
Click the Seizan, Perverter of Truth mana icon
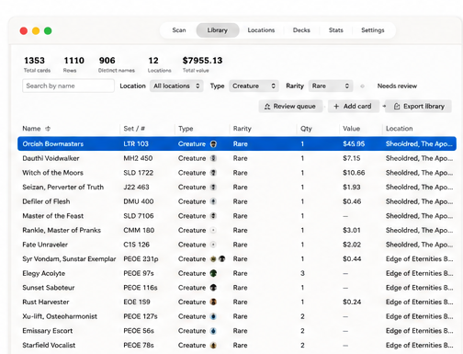click(213, 187)
